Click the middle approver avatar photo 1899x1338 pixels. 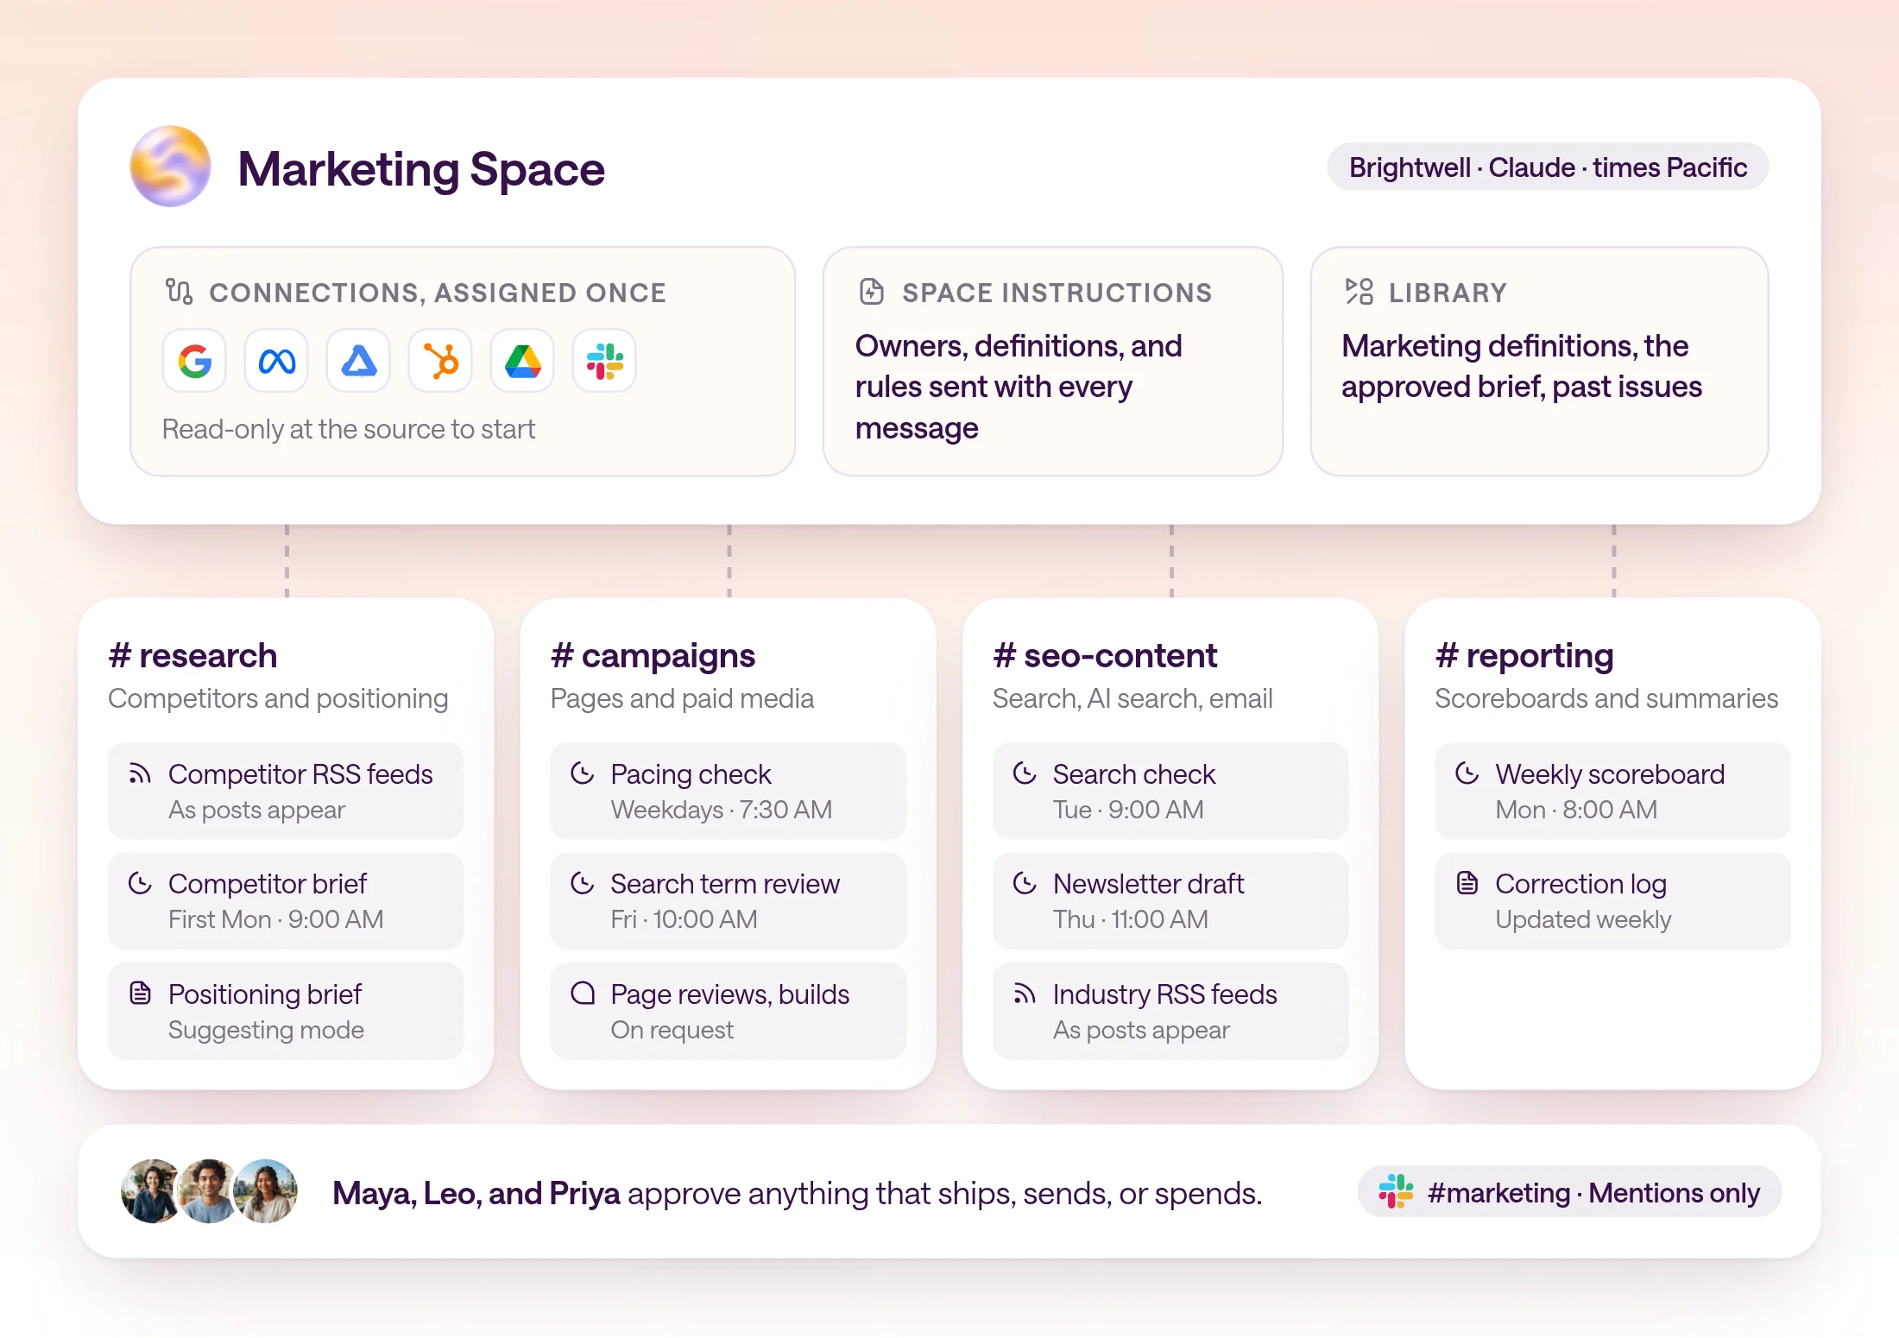tap(207, 1191)
